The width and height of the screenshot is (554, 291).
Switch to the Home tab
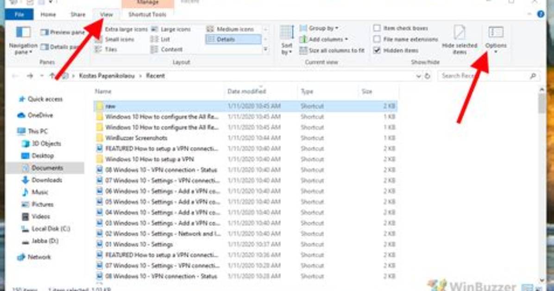[x=48, y=14]
